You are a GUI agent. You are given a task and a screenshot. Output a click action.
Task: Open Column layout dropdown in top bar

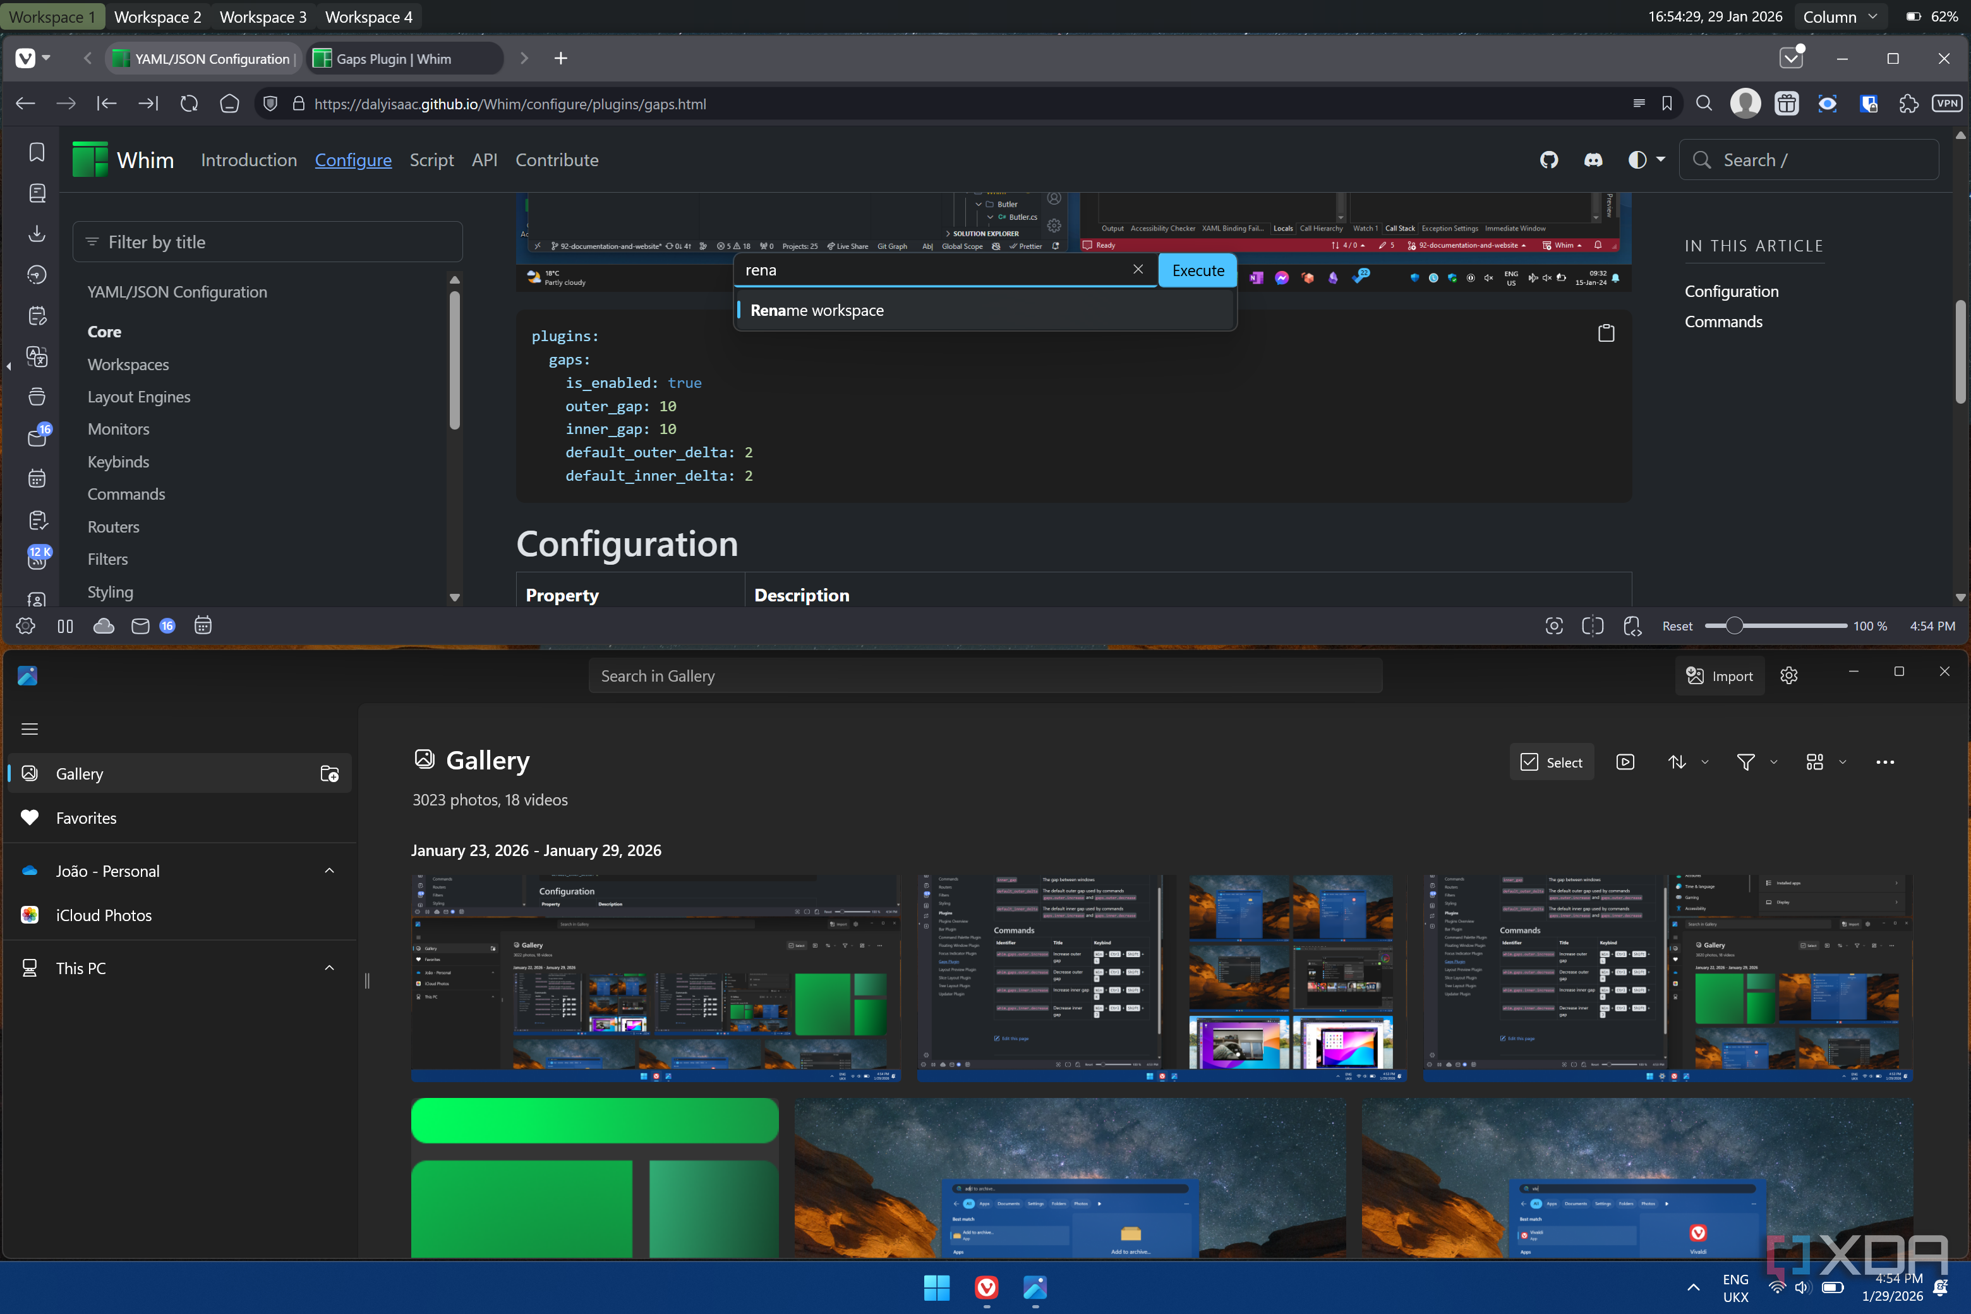point(1840,17)
